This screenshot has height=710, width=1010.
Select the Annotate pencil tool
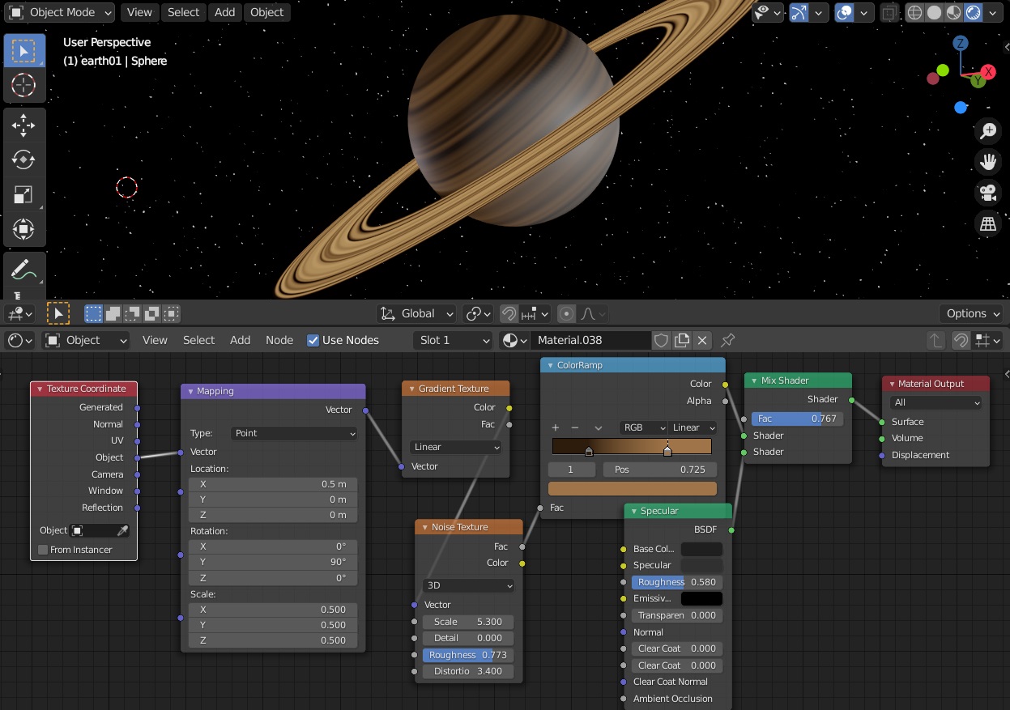tap(23, 270)
